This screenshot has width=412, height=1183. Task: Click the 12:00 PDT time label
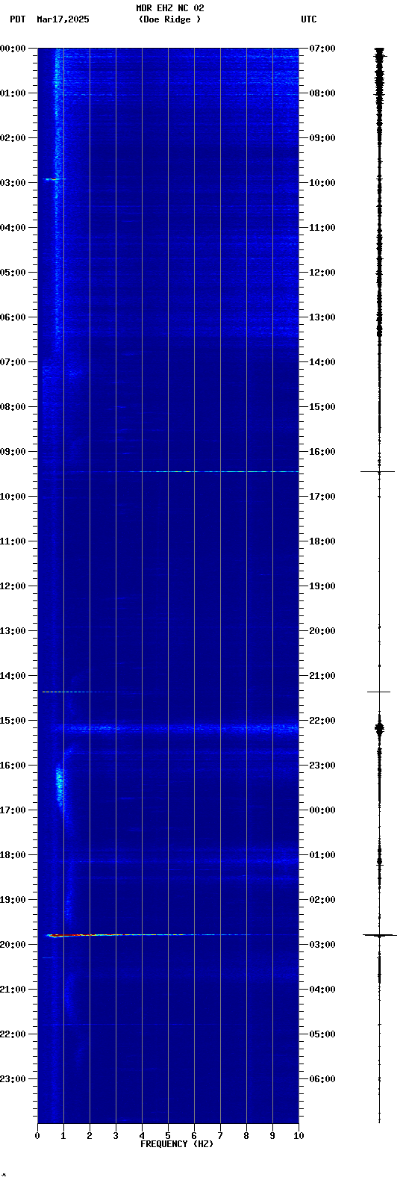[13, 586]
